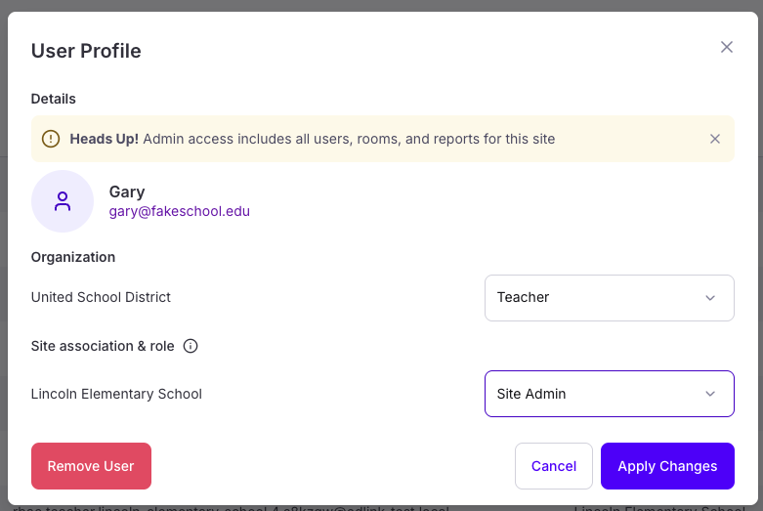Click the Organization section heading
This screenshot has height=511, width=763.
(x=73, y=257)
